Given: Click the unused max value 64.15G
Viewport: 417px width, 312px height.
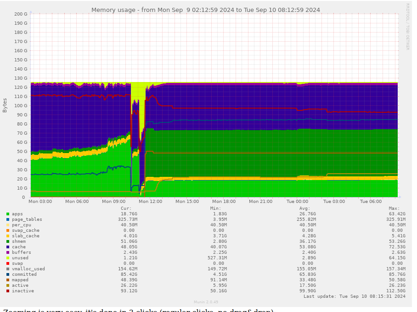Looking at the screenshot, I should (397, 258).
